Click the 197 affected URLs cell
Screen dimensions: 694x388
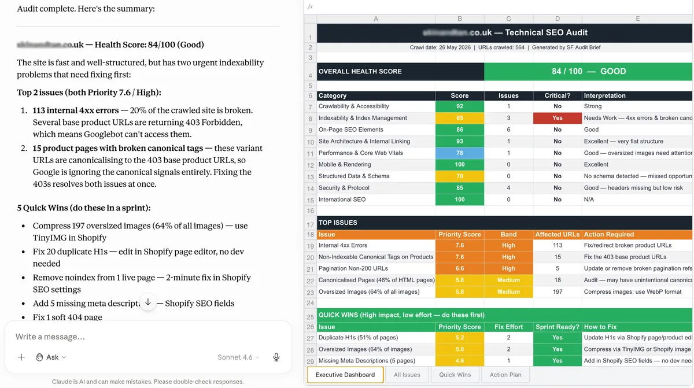point(558,291)
